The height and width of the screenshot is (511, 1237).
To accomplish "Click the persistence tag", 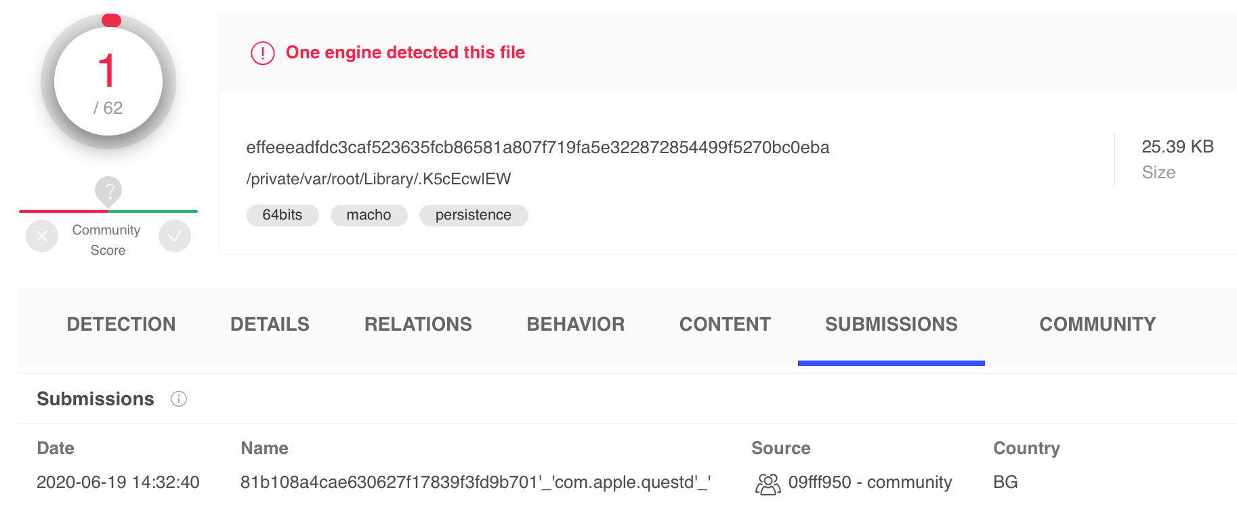I will pos(474,215).
